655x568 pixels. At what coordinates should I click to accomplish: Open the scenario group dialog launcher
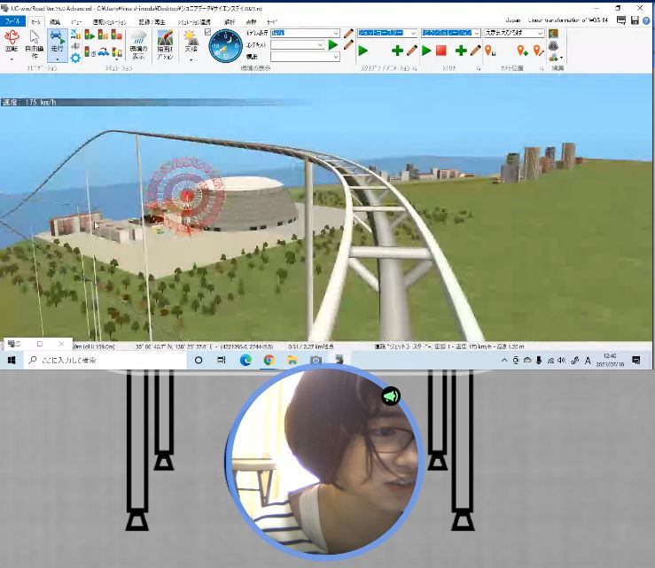(x=479, y=68)
